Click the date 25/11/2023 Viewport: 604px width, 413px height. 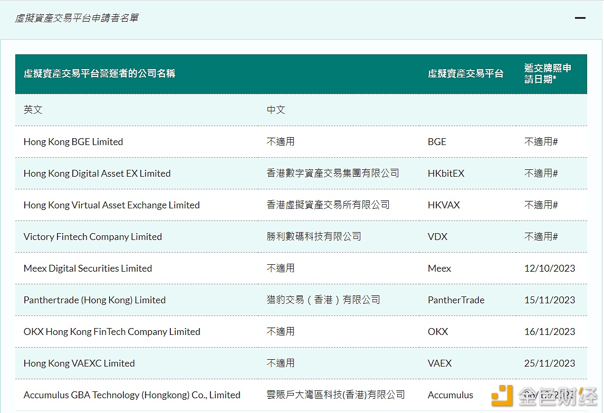click(x=550, y=363)
